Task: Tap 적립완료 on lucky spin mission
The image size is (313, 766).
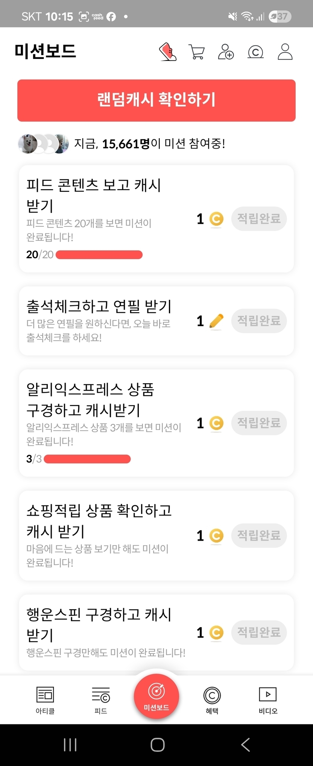Action: click(x=259, y=632)
